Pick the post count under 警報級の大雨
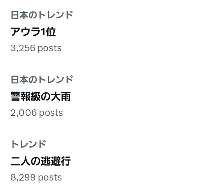 (x=37, y=113)
